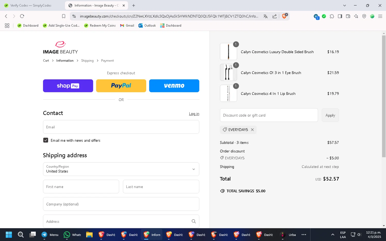The height and width of the screenshot is (241, 386).
Task: Open the Gmail bookmark
Action: tap(127, 25)
